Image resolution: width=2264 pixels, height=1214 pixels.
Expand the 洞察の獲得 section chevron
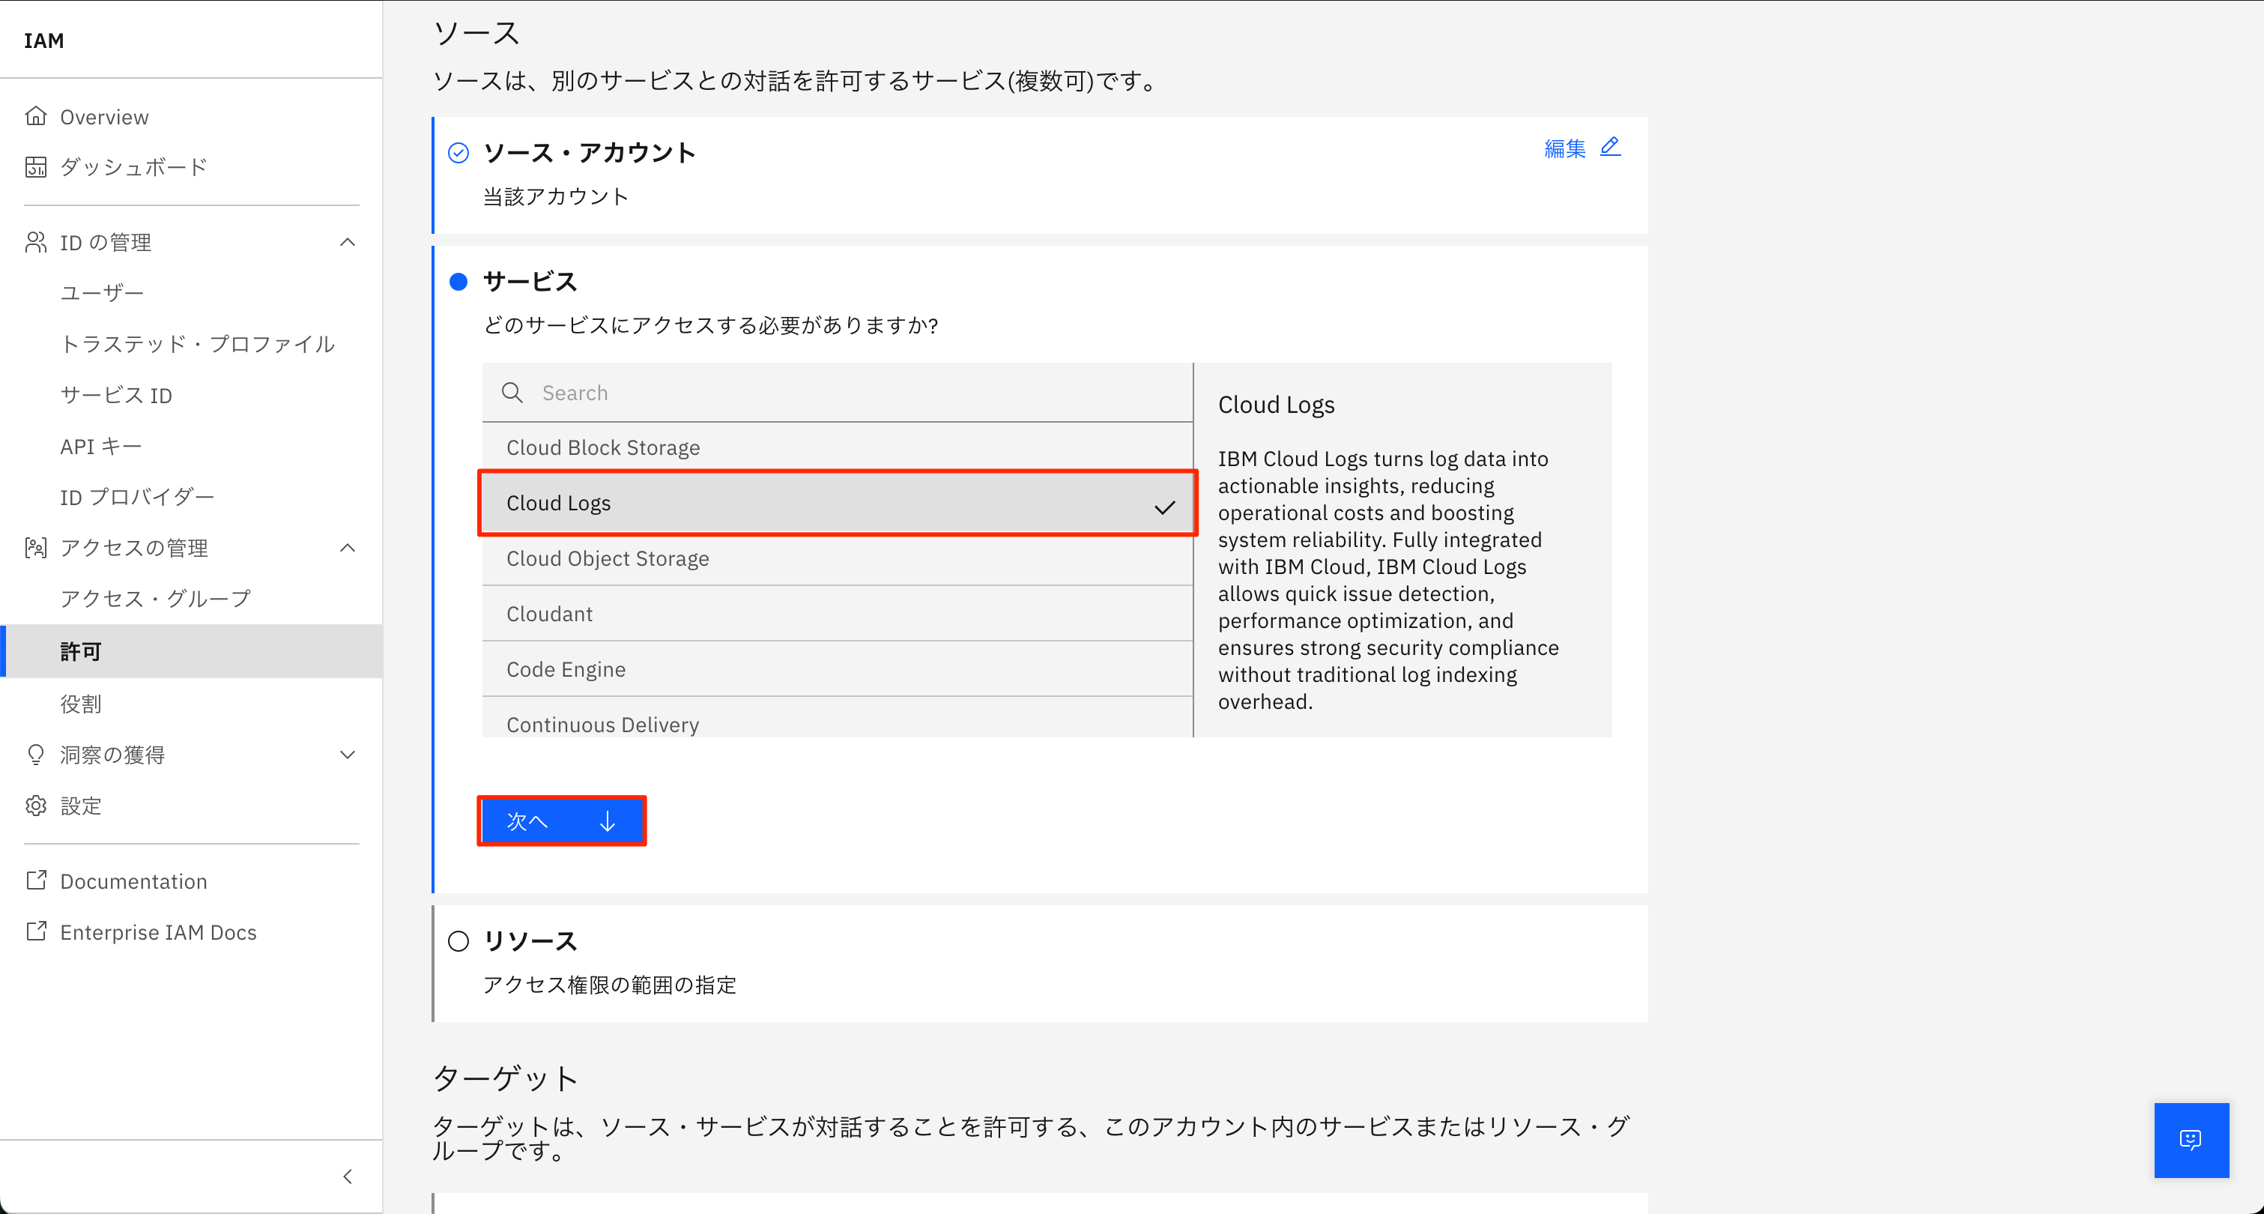[348, 754]
